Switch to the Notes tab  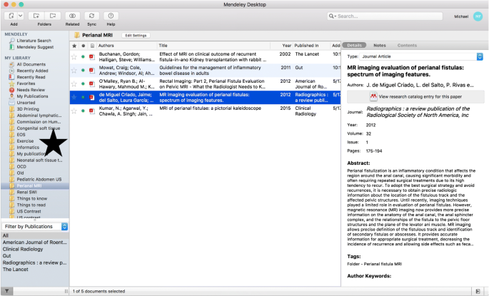(x=380, y=46)
